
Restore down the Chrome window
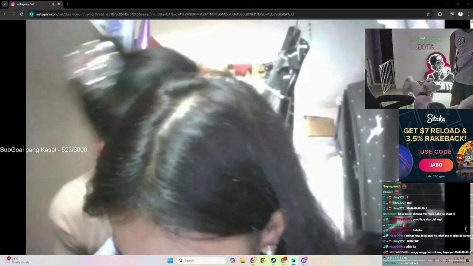pos(458,4)
